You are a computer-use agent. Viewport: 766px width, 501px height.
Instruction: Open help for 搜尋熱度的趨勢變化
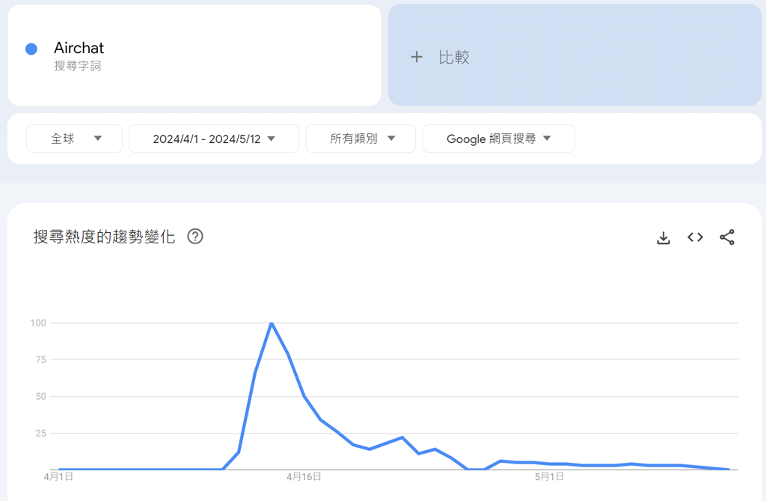pos(195,237)
